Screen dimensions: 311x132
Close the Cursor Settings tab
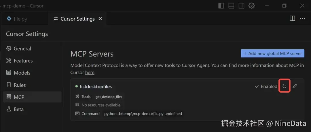100,19
